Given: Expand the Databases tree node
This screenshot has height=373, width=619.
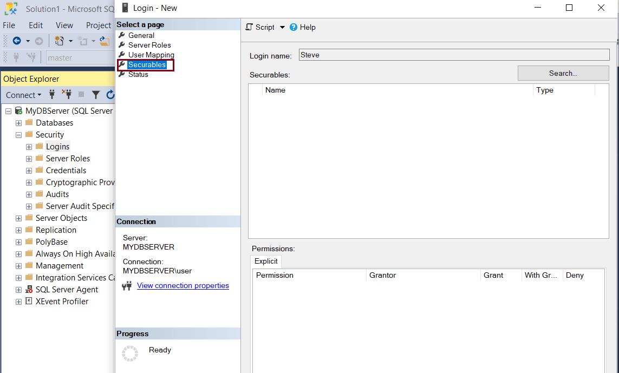Looking at the screenshot, I should click(18, 122).
